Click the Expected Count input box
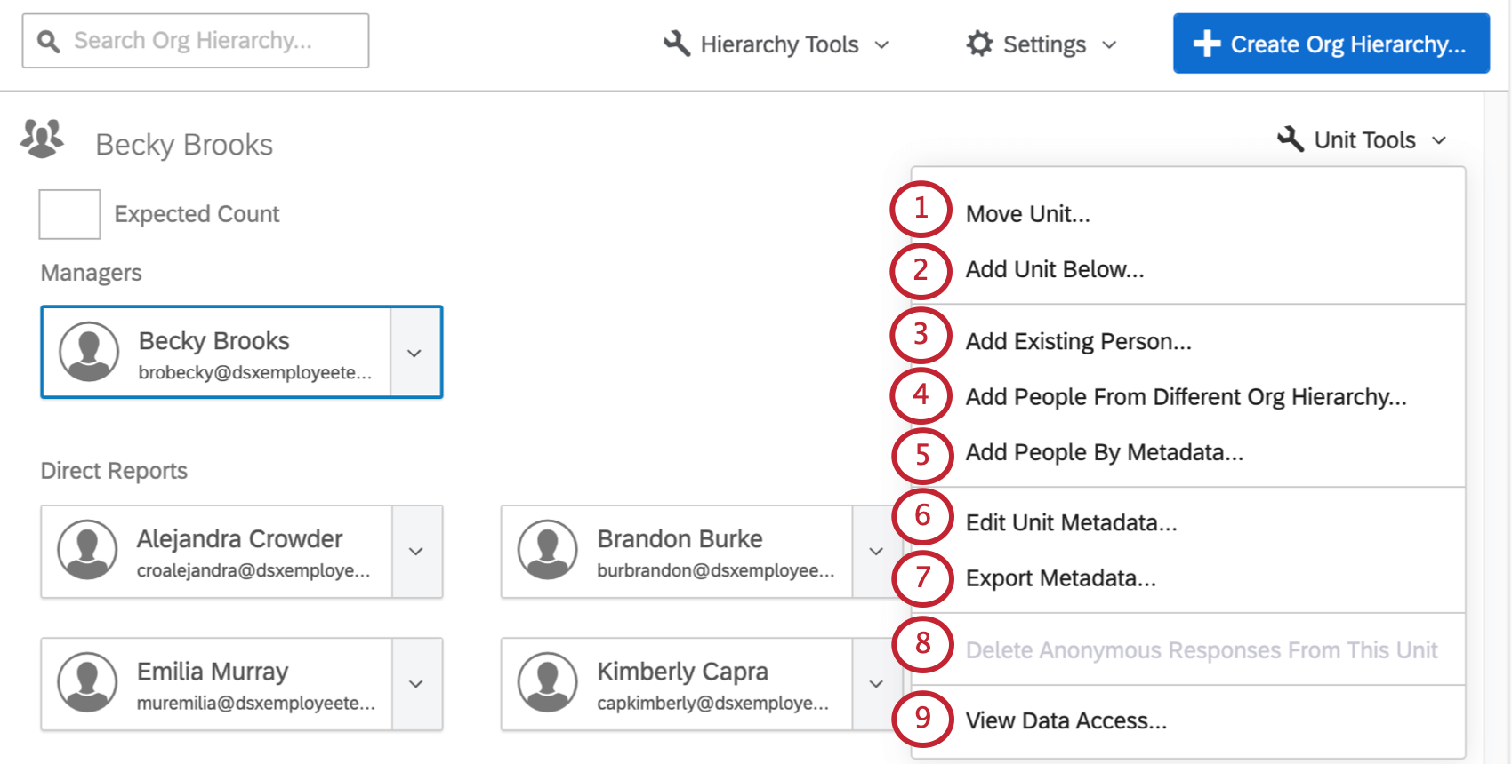The image size is (1512, 764). [69, 214]
